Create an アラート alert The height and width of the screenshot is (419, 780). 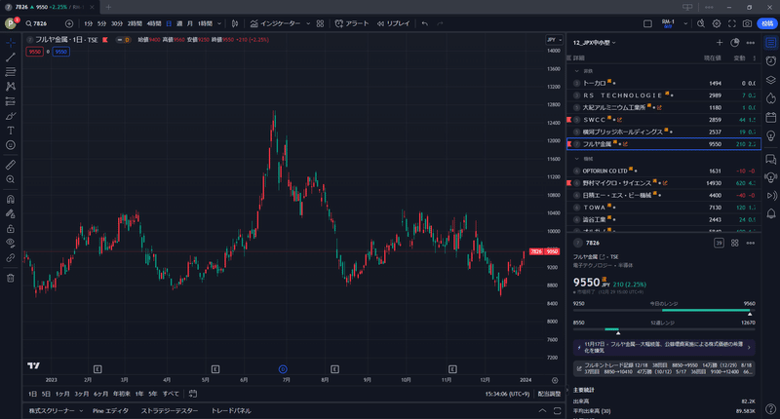coord(352,23)
